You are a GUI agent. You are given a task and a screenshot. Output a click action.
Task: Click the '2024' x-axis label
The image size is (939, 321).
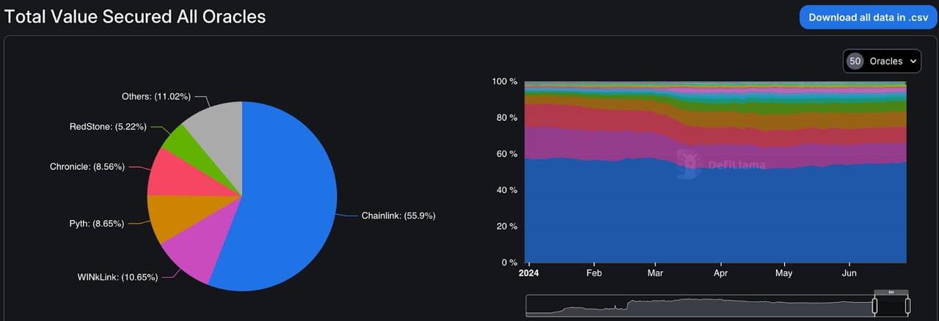point(528,273)
